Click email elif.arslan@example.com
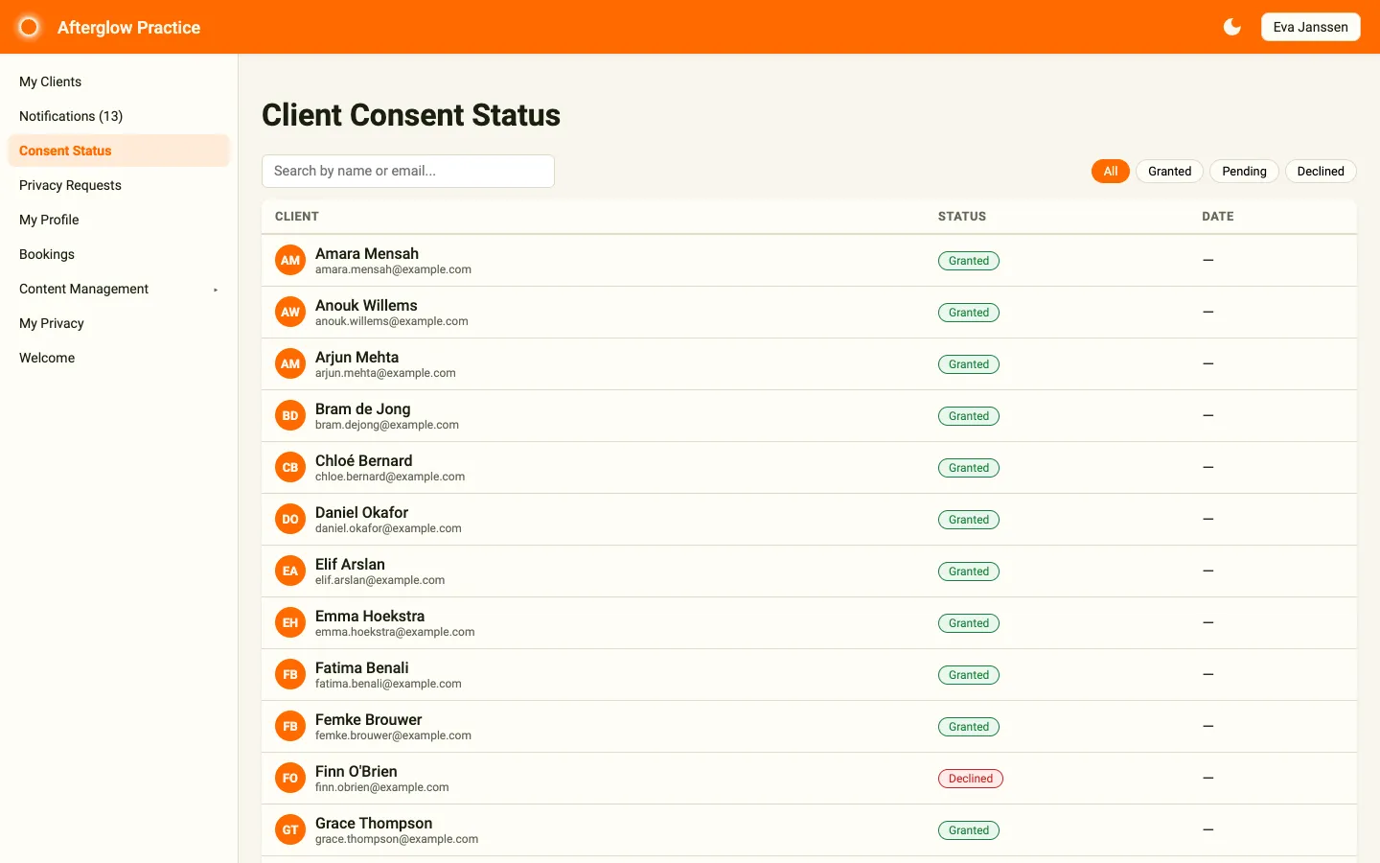The height and width of the screenshot is (863, 1380). pos(379,580)
